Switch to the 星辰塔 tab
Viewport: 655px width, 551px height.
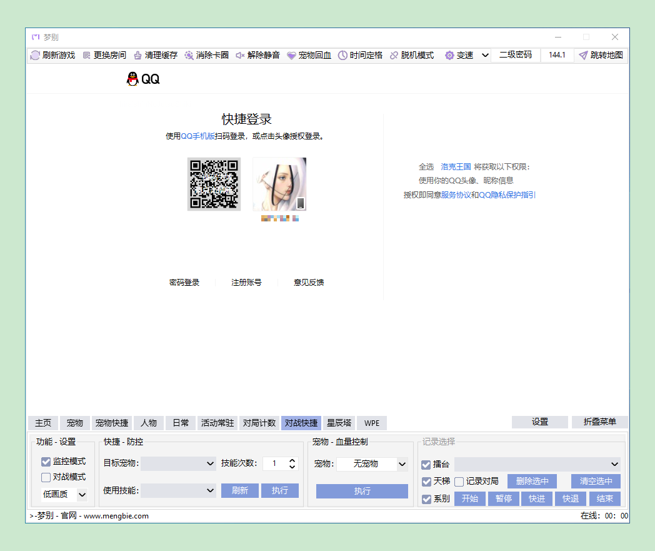(339, 423)
